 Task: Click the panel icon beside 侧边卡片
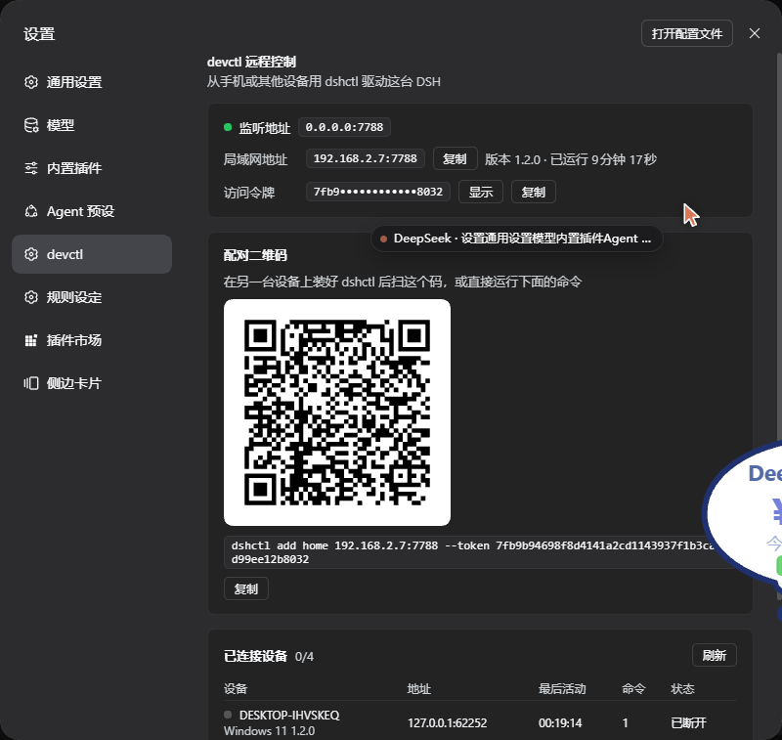click(31, 383)
